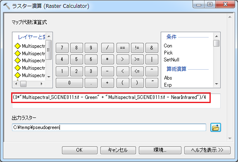Click the map algebra expression field

(x=116, y=101)
